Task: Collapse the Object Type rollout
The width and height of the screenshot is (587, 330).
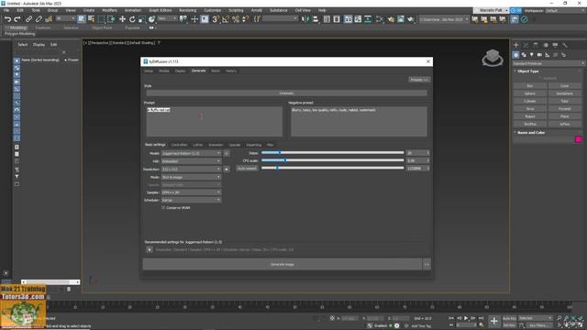Action: click(x=528, y=71)
